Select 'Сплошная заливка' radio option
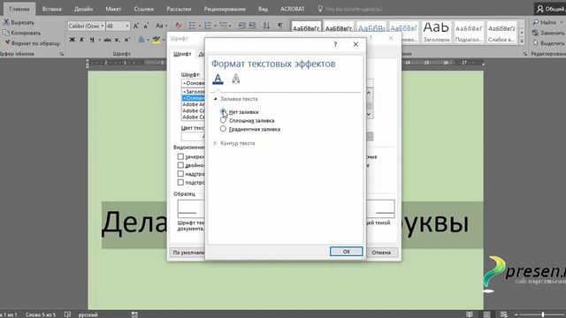Image resolution: width=566 pixels, height=318 pixels. point(223,120)
